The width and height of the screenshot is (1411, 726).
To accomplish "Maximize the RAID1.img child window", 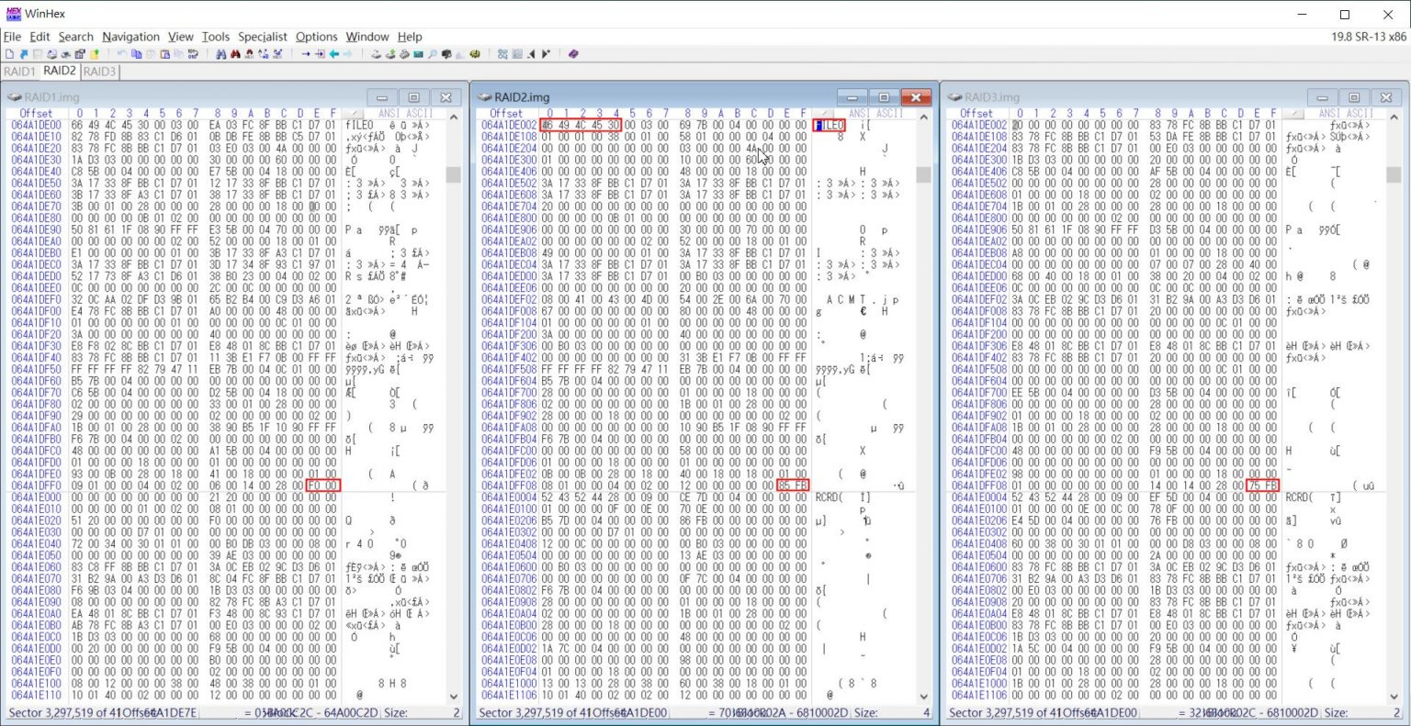I will tap(414, 97).
